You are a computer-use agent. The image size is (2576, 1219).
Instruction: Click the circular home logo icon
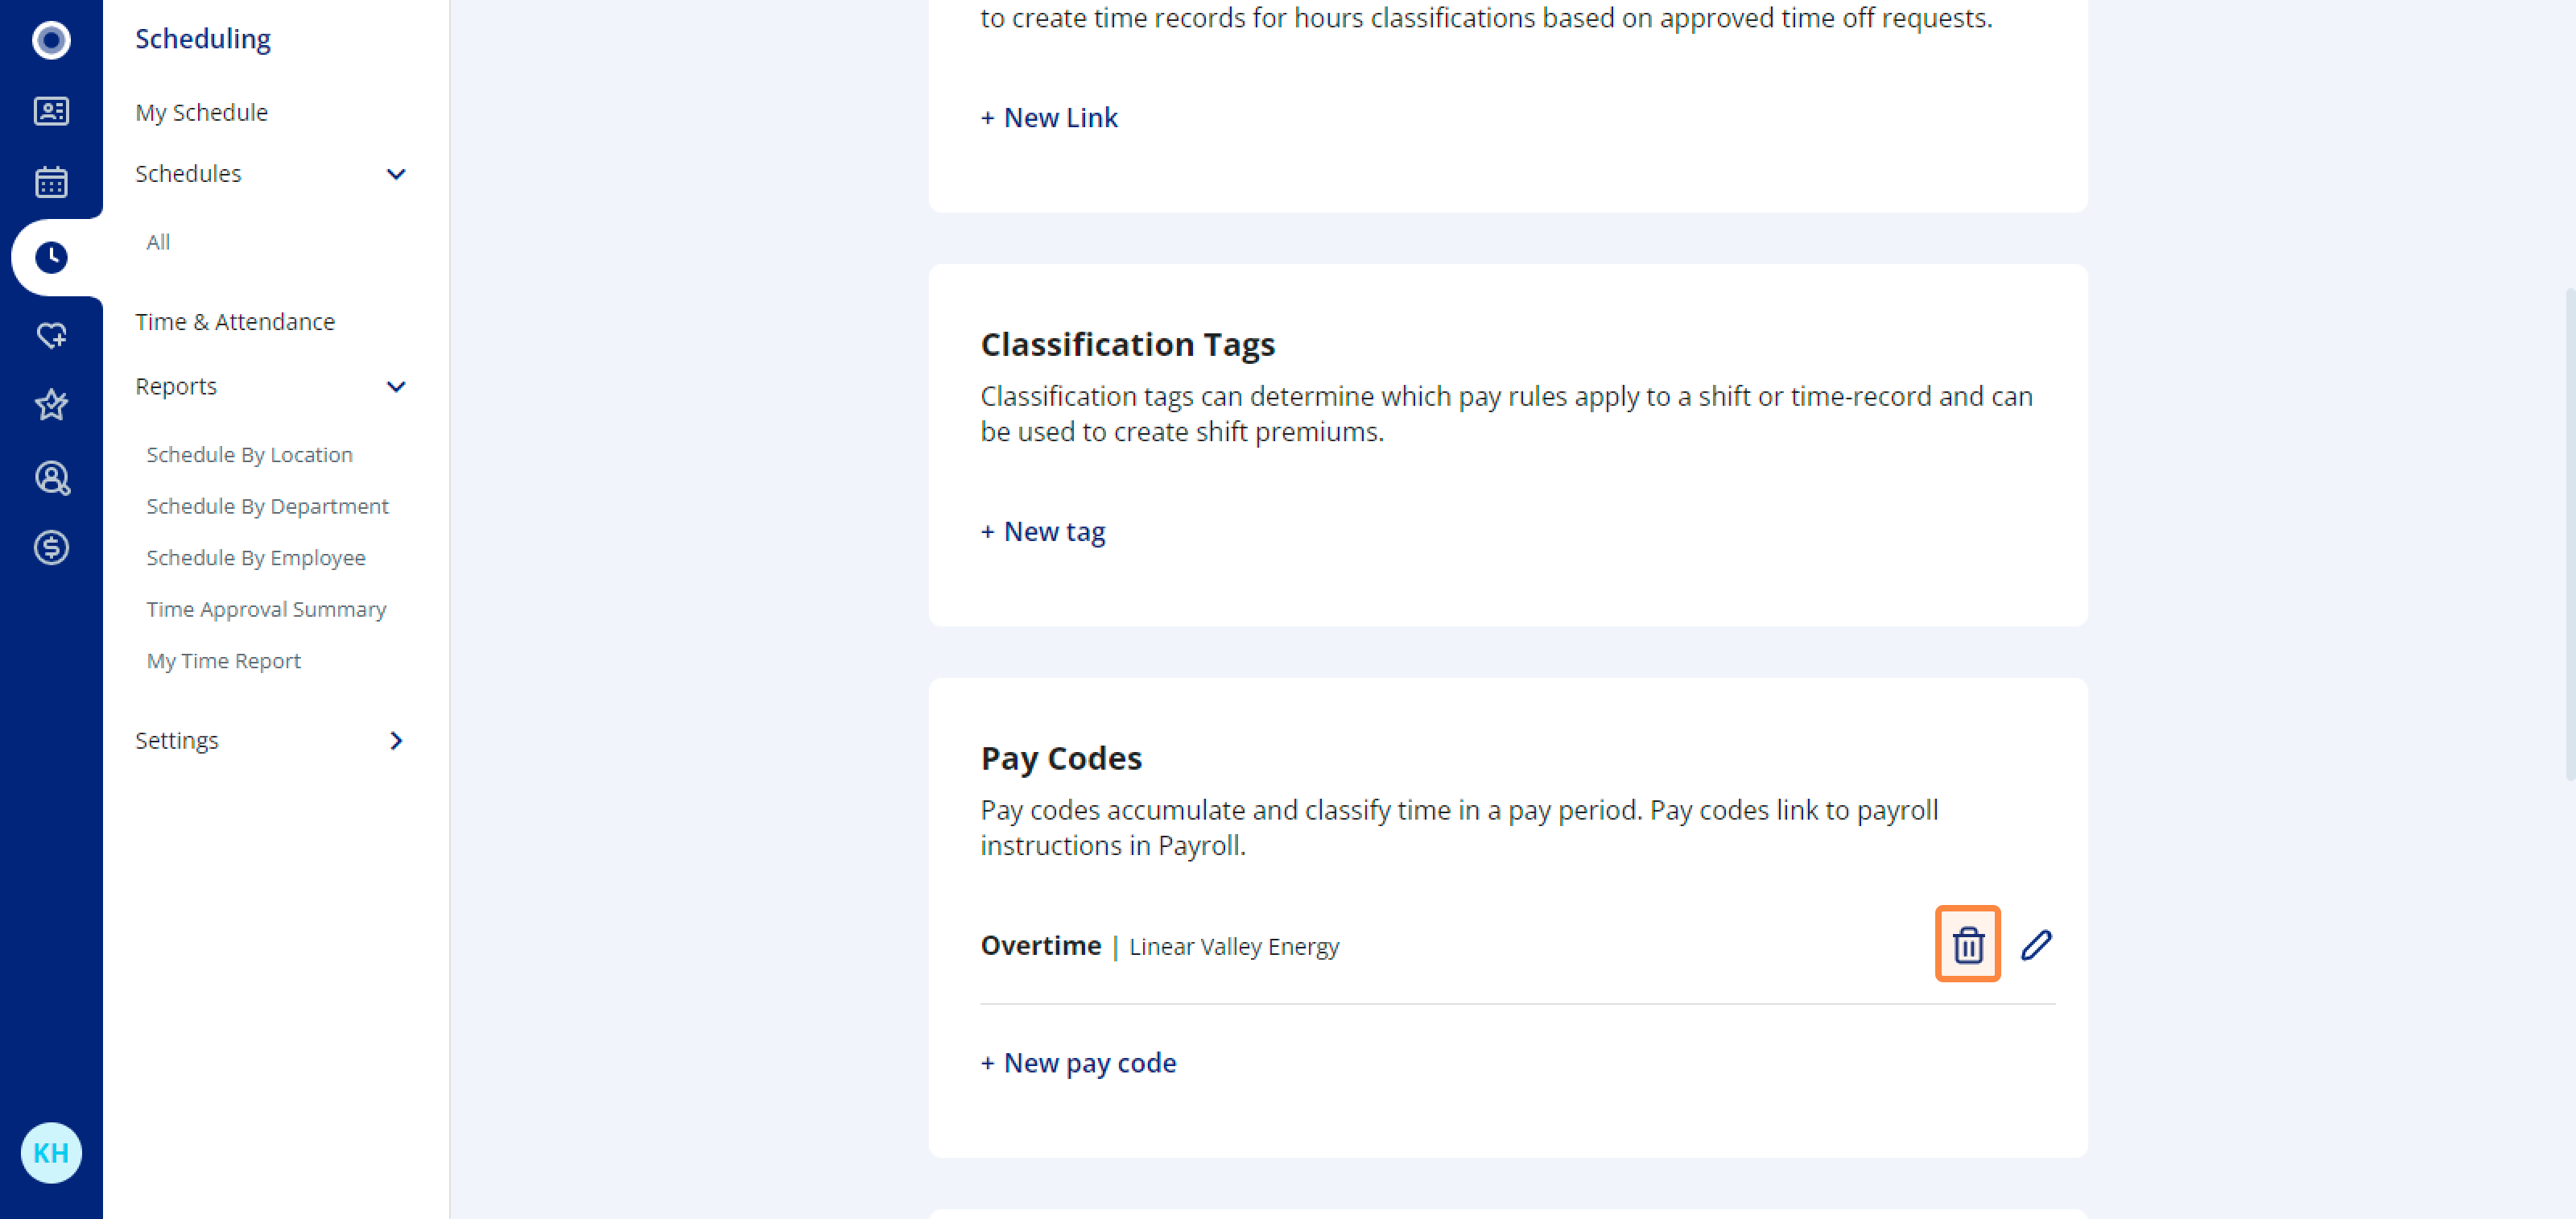click(x=51, y=40)
